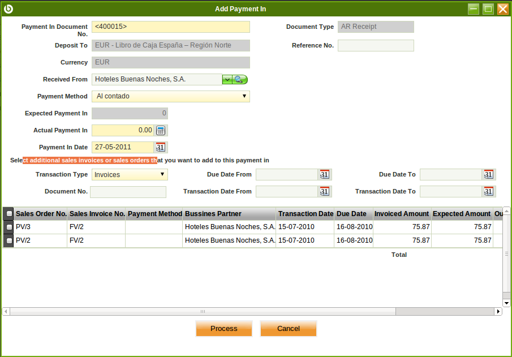
Task: Sort by Invoiced Amount column header
Action: point(402,214)
